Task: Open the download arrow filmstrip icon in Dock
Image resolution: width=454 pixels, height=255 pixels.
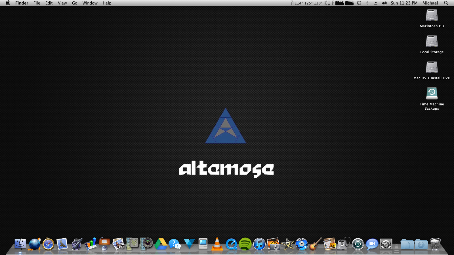Action: point(133,244)
